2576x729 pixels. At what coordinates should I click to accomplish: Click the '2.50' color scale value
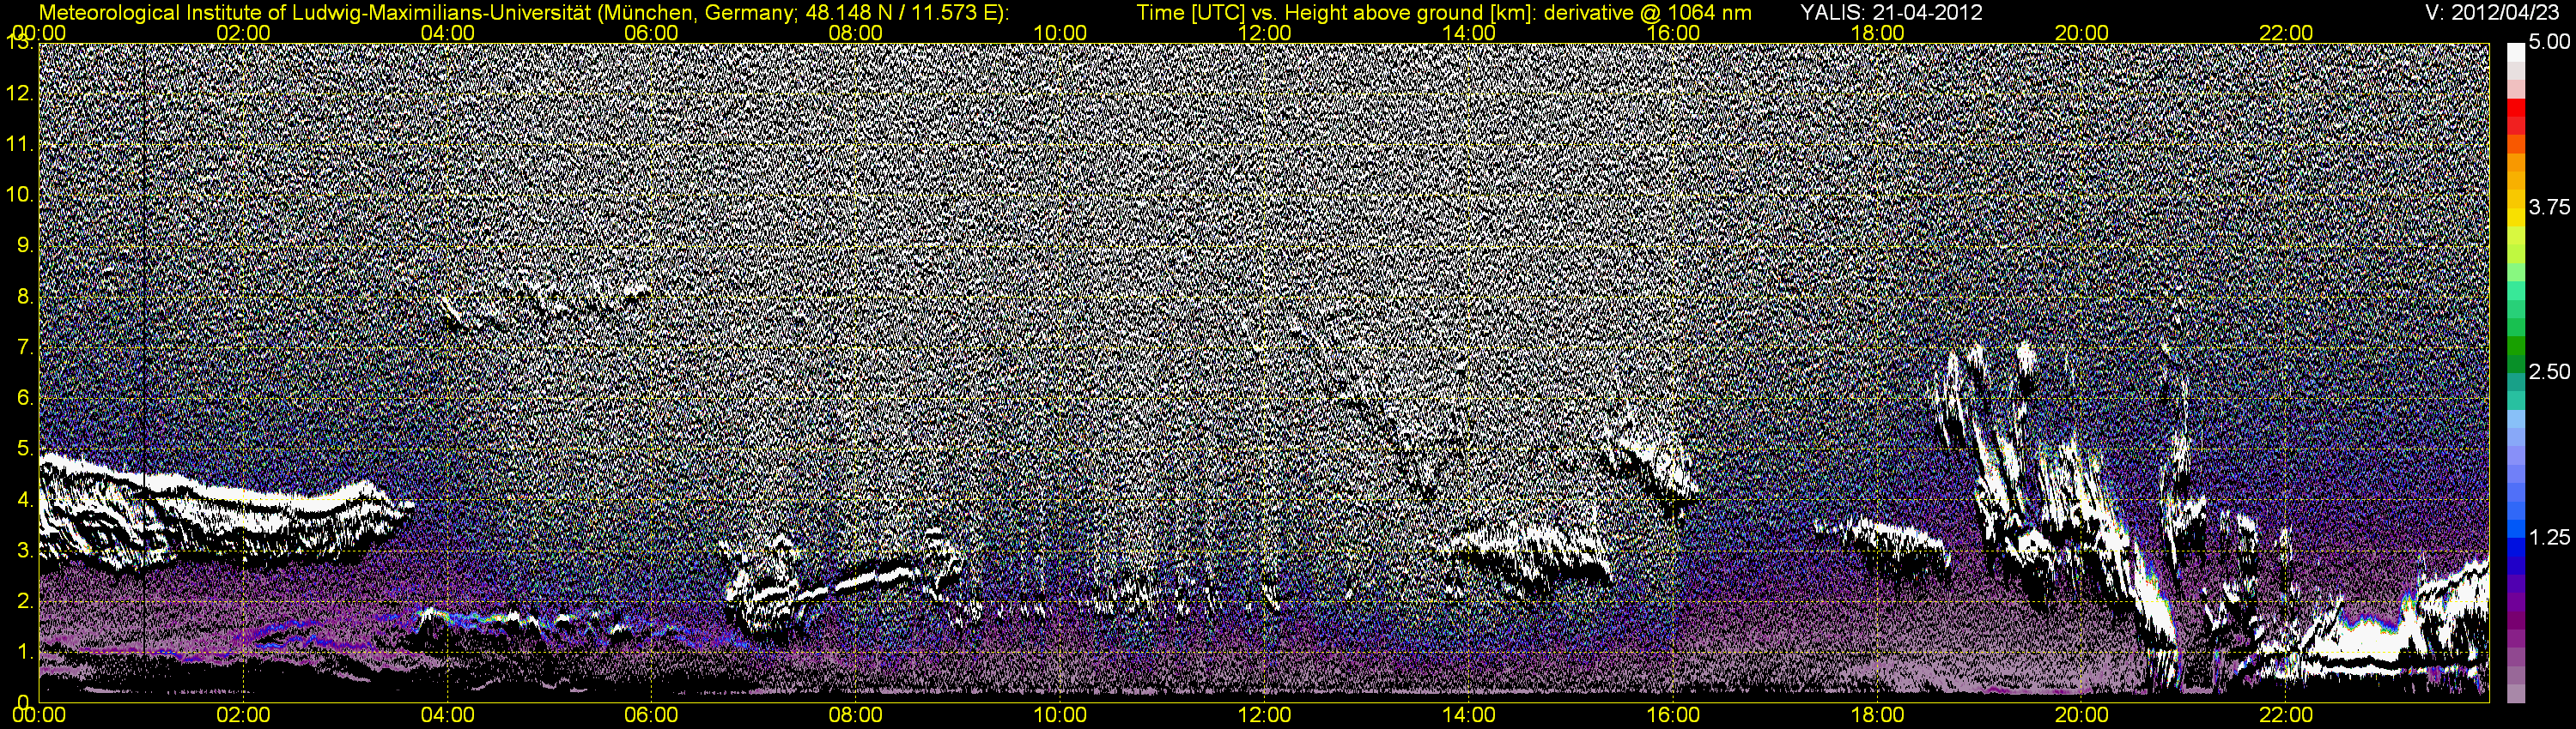pyautogui.click(x=2548, y=371)
